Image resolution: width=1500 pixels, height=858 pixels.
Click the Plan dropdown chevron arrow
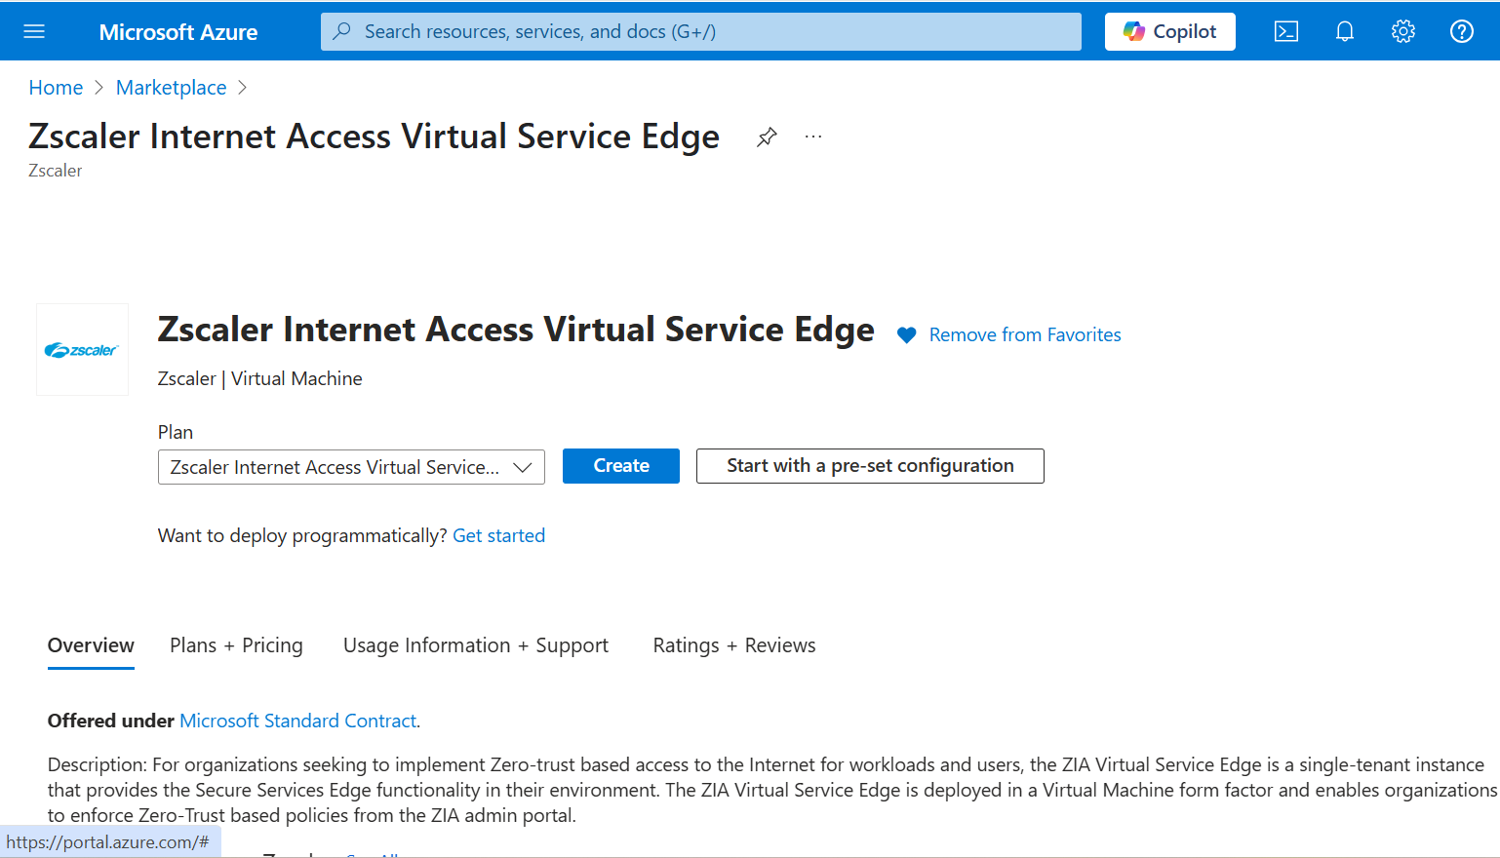tap(523, 468)
